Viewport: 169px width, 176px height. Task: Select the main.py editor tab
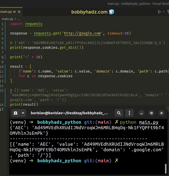pos(11,12)
